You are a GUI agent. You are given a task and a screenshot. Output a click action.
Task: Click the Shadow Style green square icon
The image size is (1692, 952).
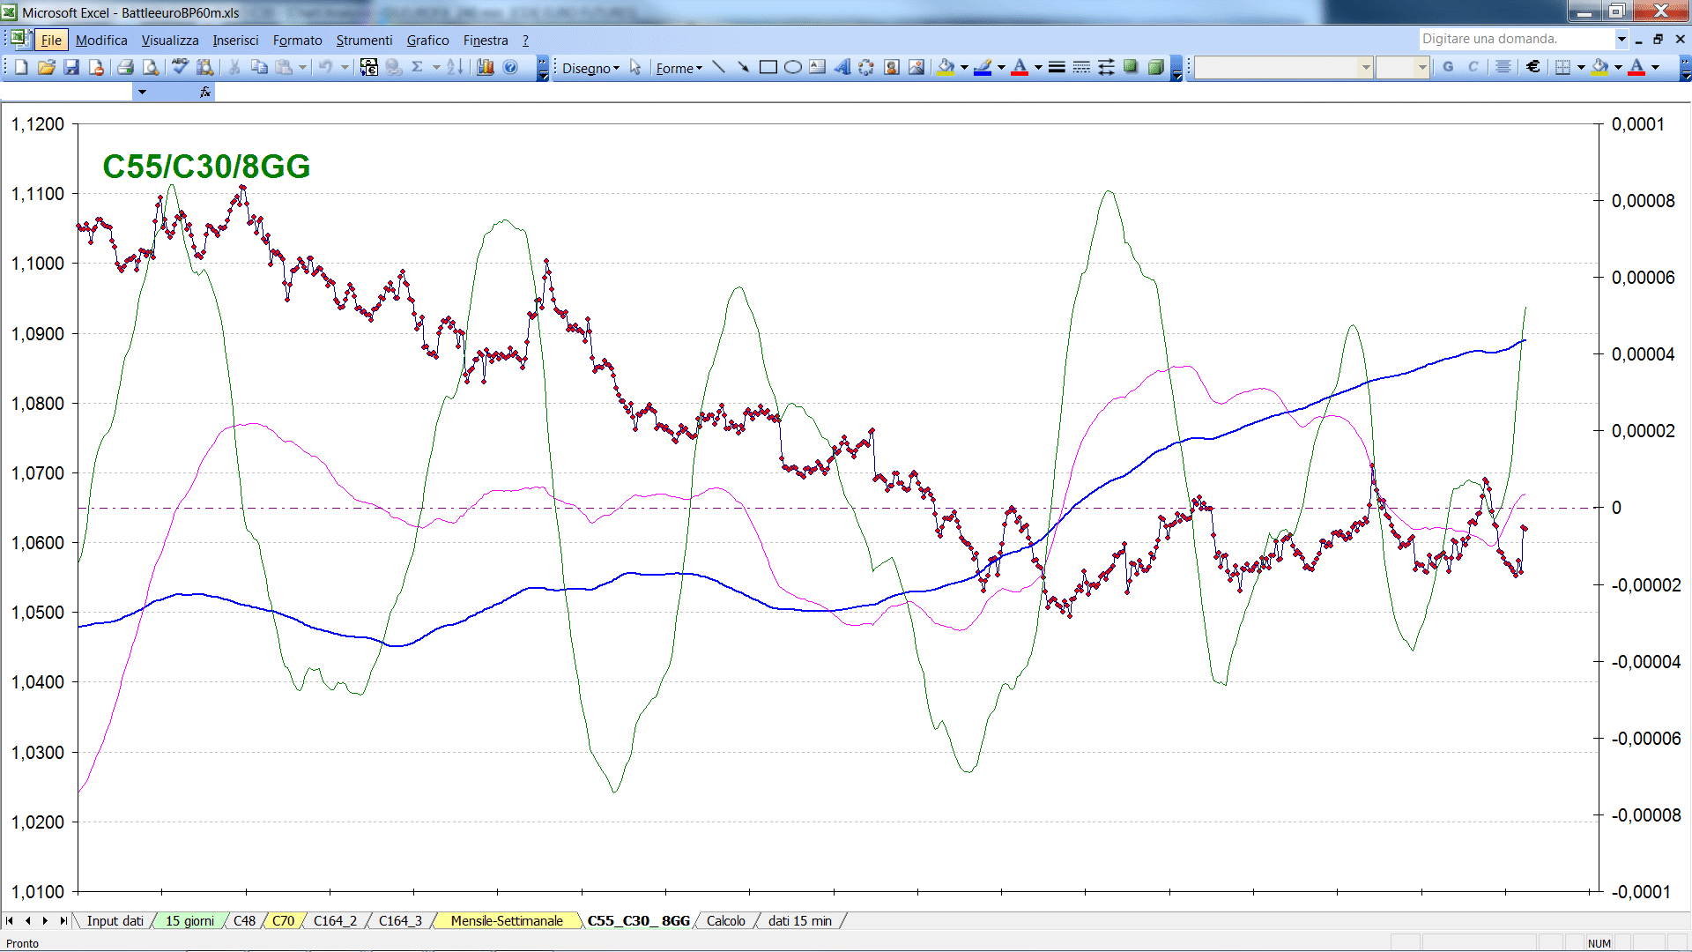pos(1131,68)
